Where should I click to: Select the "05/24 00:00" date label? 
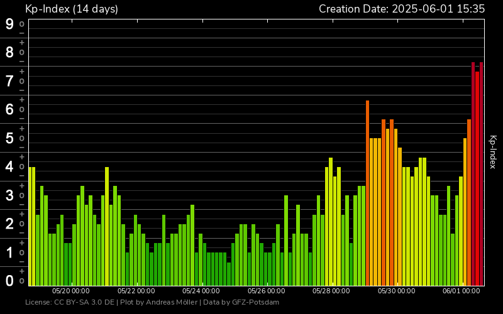pos(201,291)
